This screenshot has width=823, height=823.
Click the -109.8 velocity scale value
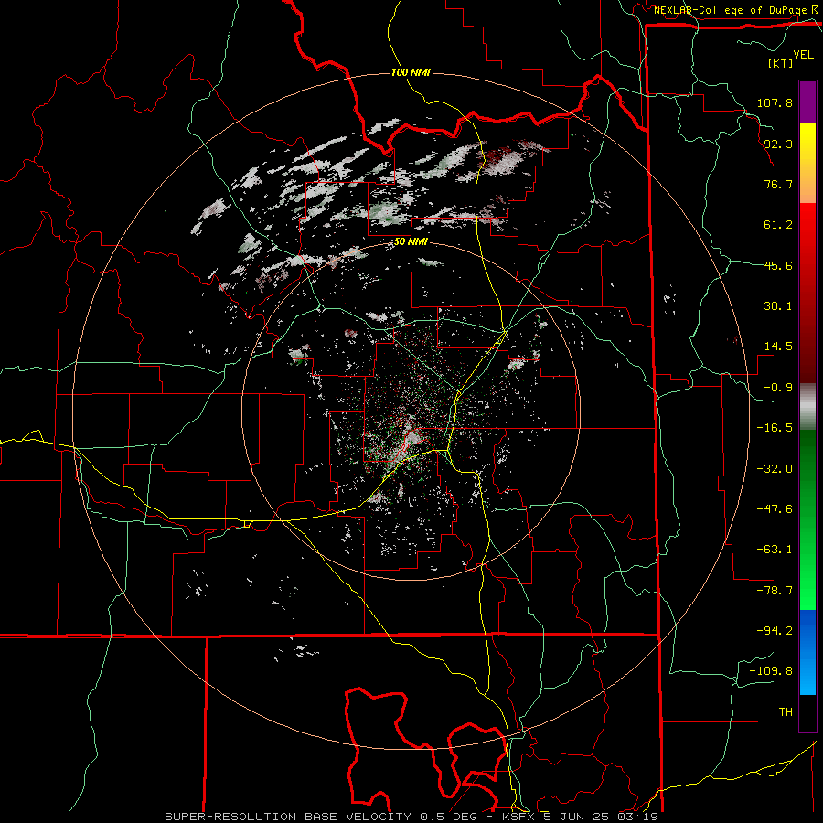pos(771,671)
